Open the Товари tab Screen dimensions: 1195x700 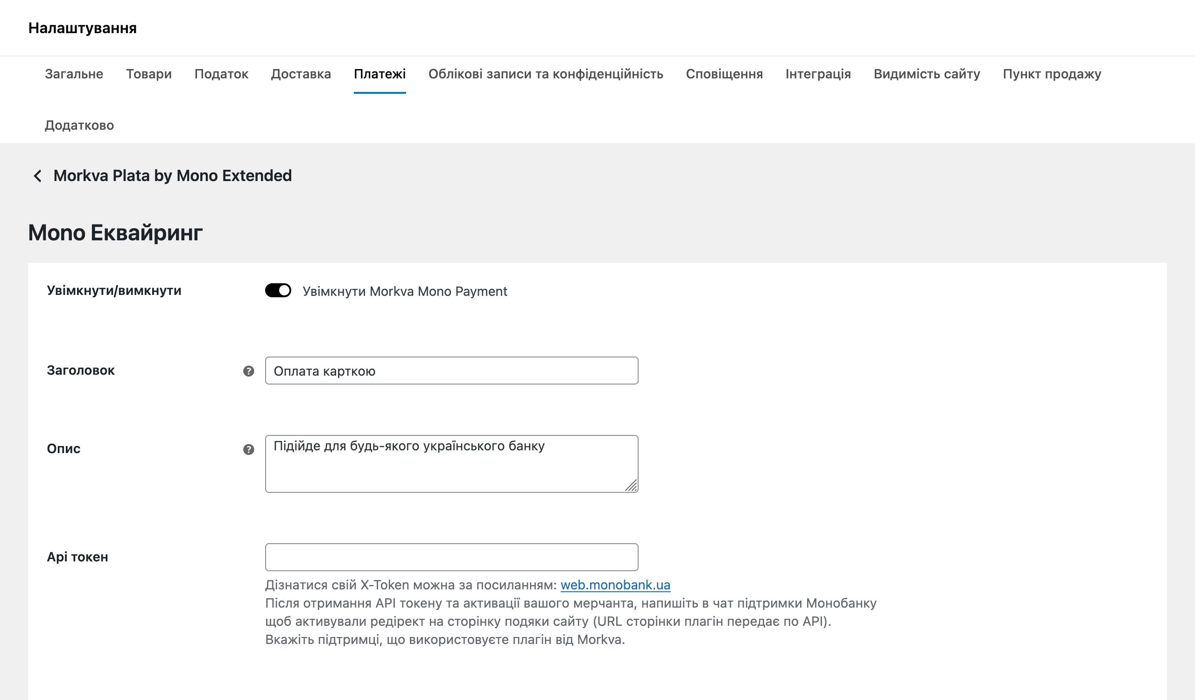tap(148, 74)
